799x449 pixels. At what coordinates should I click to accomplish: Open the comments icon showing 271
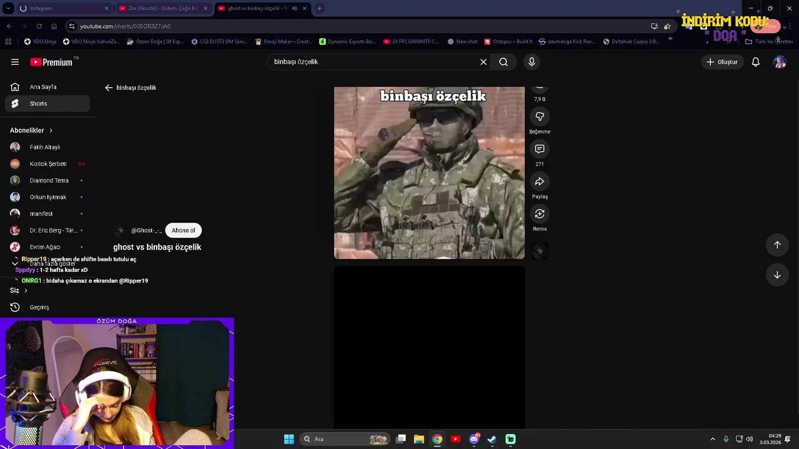540,149
